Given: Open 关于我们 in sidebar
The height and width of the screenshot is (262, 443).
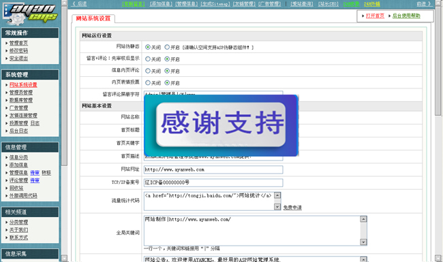Looking at the screenshot, I should tap(18, 229).
